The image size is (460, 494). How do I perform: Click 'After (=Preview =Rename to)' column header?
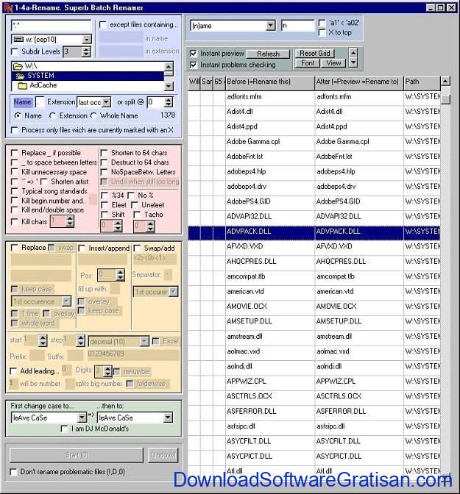[359, 82]
